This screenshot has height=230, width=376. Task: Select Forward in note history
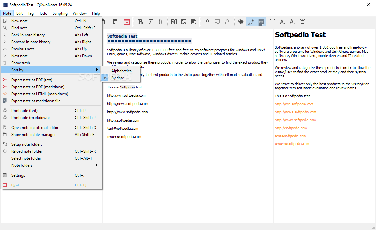click(x=51, y=42)
